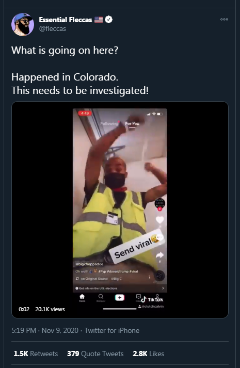This screenshot has height=368, width=240.
Task: View the 379 Quote Tweets list
Action: (95, 354)
